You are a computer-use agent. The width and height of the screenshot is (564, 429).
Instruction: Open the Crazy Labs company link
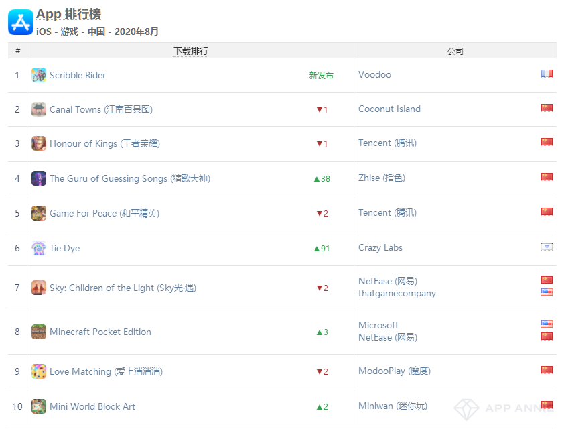[x=380, y=247]
